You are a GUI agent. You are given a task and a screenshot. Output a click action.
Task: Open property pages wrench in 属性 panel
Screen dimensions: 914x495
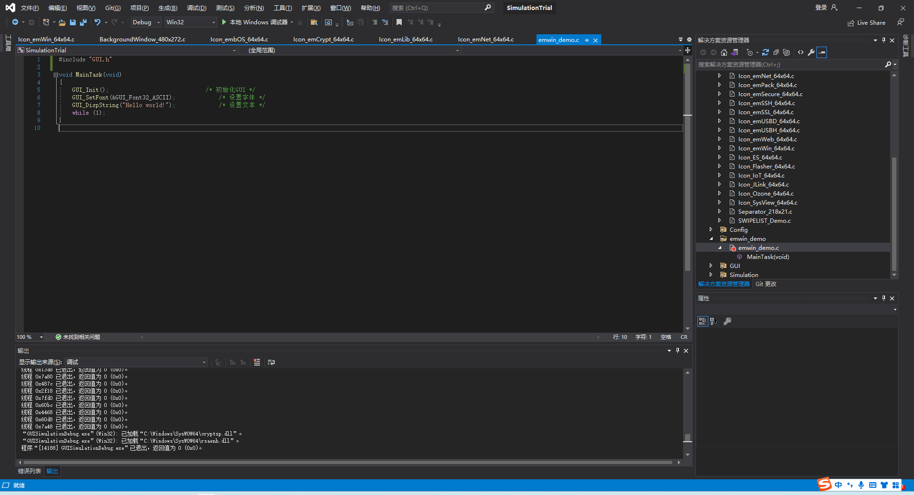point(727,321)
